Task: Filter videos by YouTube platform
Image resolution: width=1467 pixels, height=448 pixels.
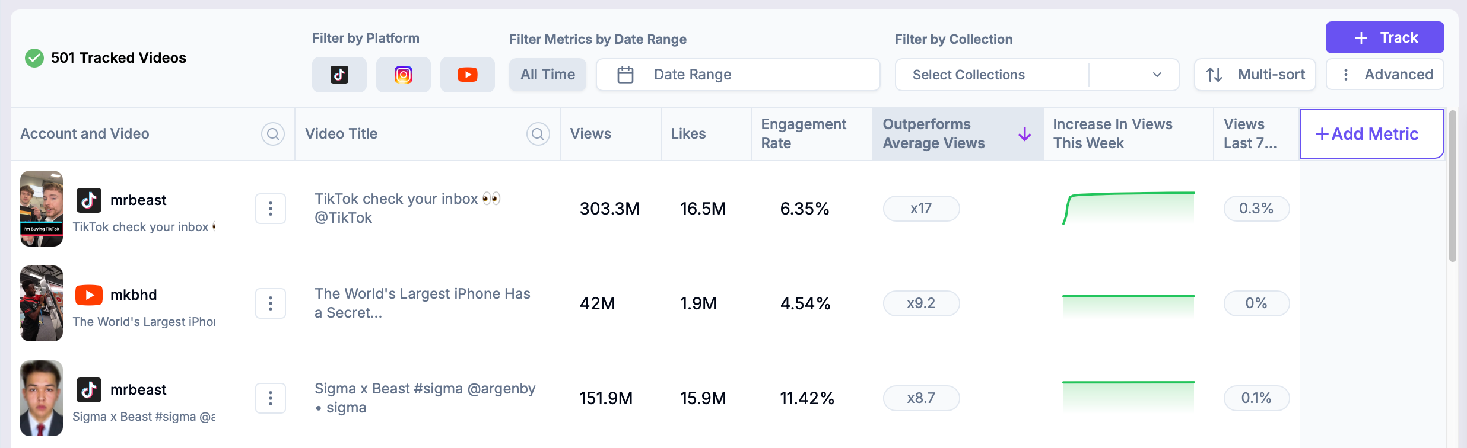Action: coord(467,75)
